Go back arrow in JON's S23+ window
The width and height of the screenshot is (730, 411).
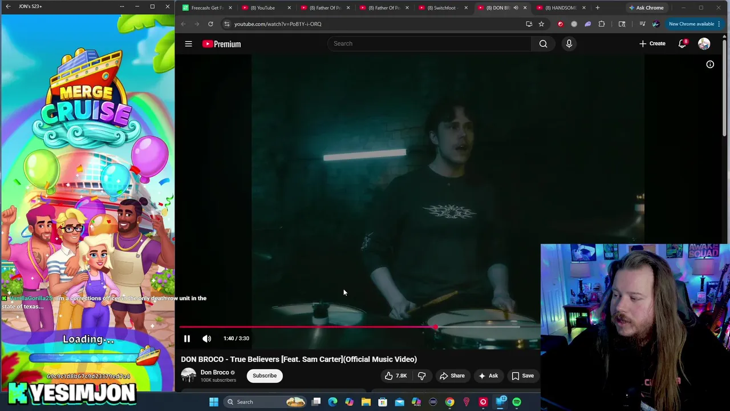click(8, 6)
